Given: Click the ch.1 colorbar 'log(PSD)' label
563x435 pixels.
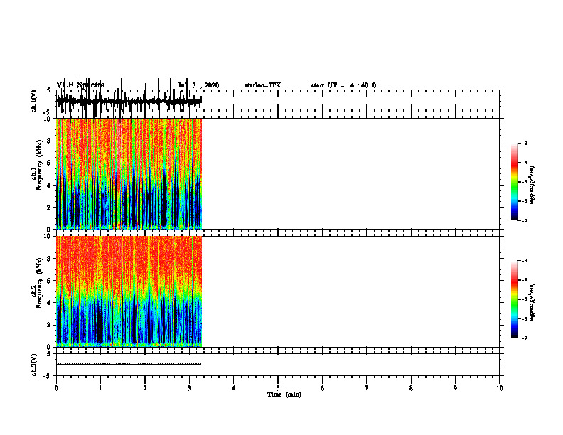Looking at the screenshot, I should click(x=532, y=186).
